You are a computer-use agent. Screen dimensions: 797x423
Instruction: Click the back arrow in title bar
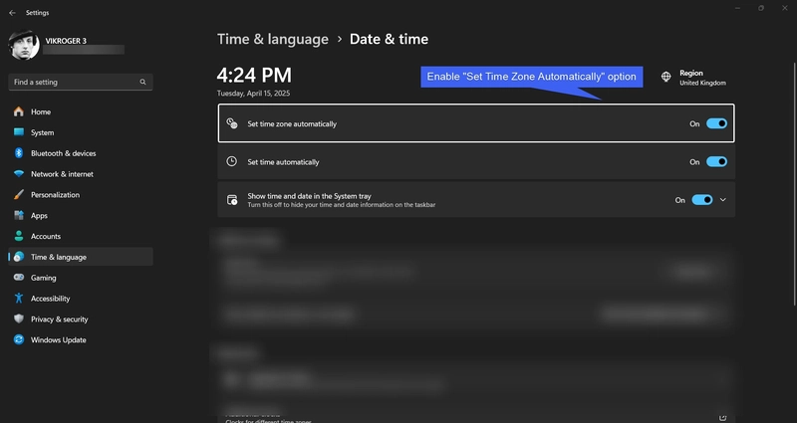coord(11,12)
